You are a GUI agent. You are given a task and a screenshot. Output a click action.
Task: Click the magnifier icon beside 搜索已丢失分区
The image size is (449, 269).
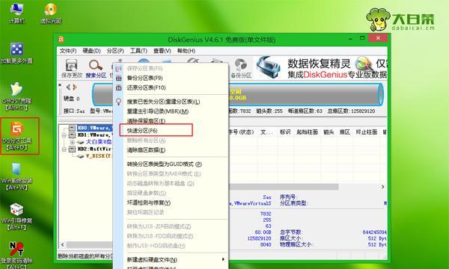(118, 102)
